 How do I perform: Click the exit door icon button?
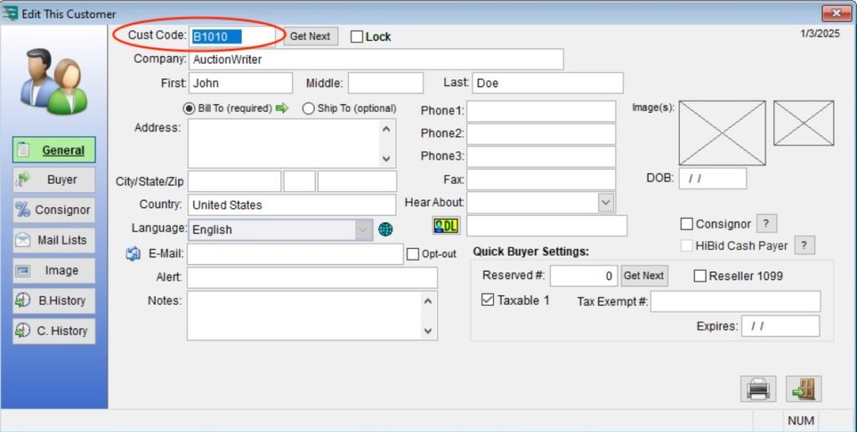[803, 389]
